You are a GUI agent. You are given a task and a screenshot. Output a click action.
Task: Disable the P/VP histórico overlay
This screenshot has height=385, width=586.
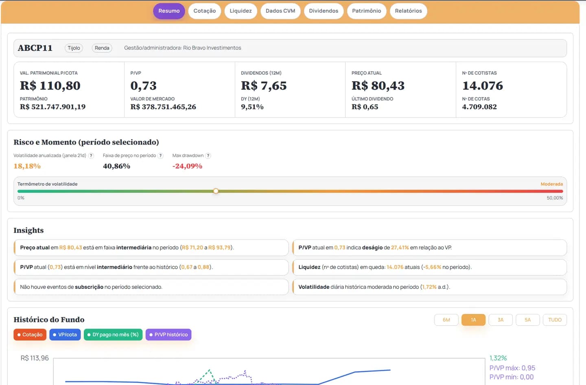(168, 335)
